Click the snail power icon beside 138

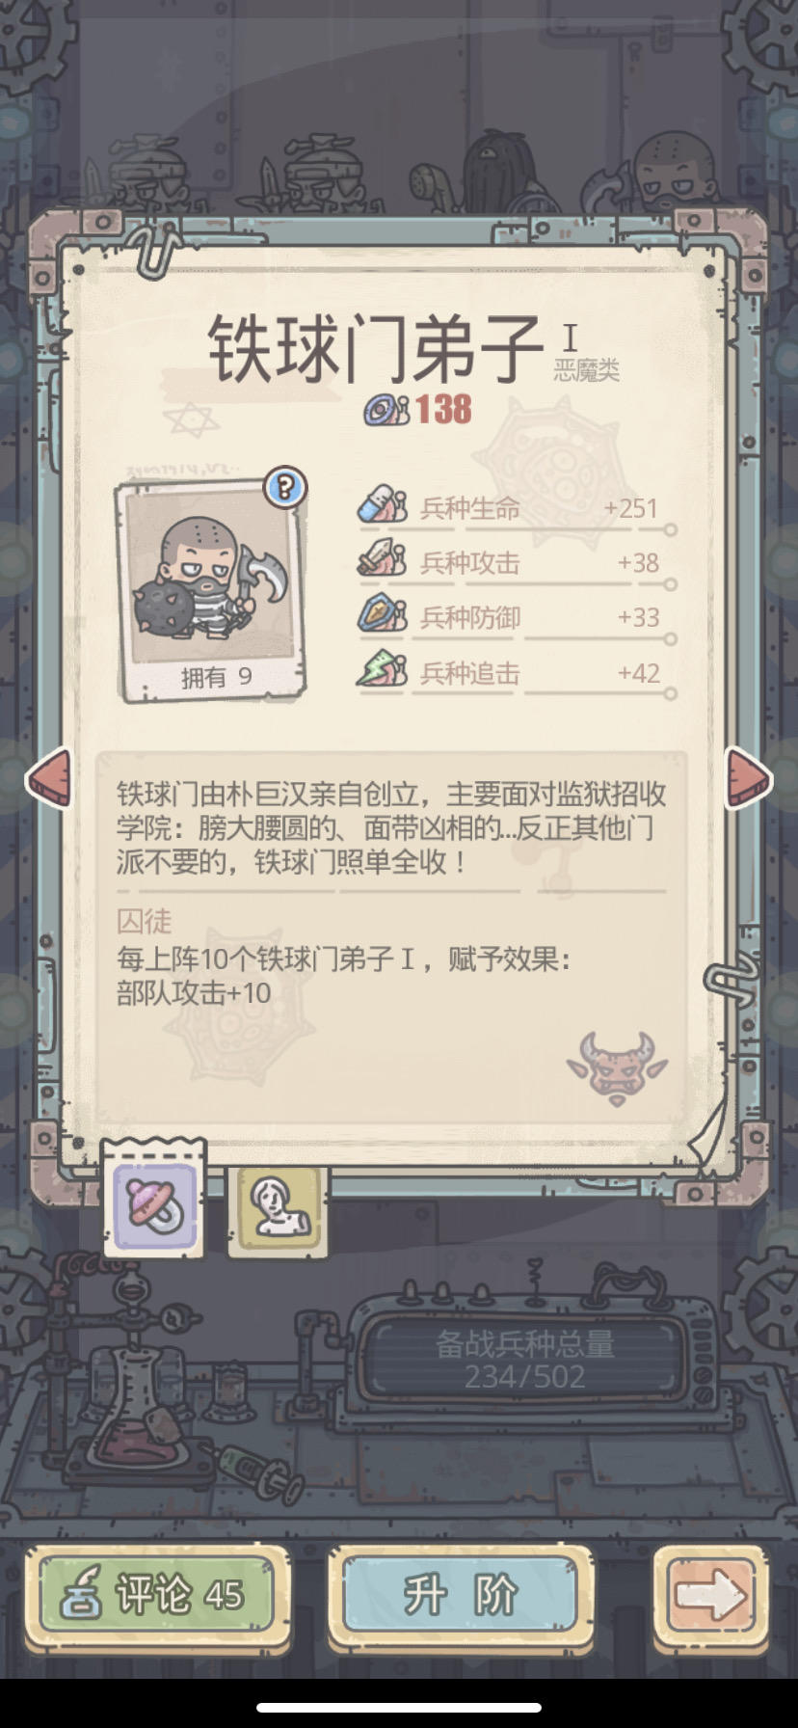tap(386, 410)
